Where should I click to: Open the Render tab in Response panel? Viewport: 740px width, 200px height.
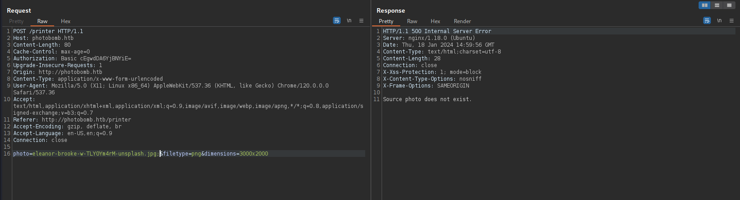coord(463,21)
